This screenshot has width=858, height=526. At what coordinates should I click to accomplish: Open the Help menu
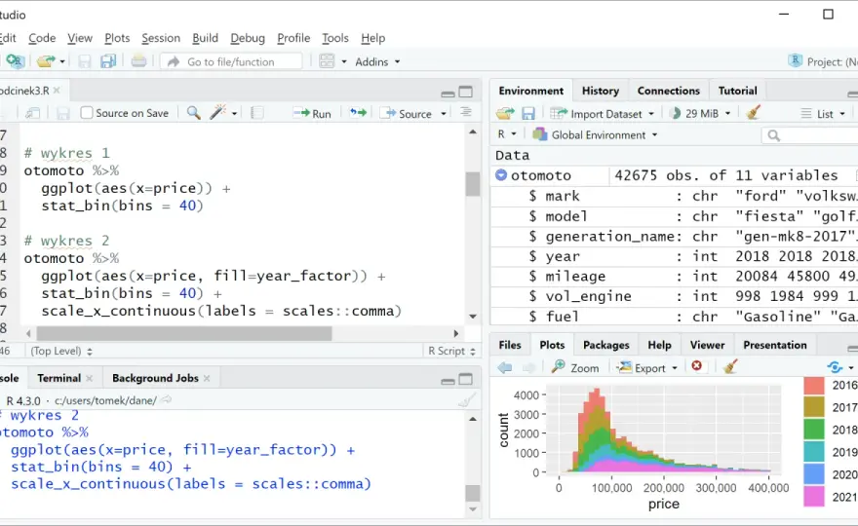pyautogui.click(x=373, y=38)
